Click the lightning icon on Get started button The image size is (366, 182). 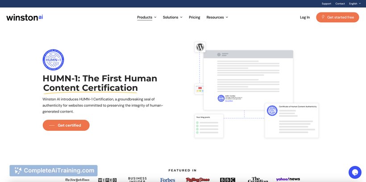(x=323, y=17)
